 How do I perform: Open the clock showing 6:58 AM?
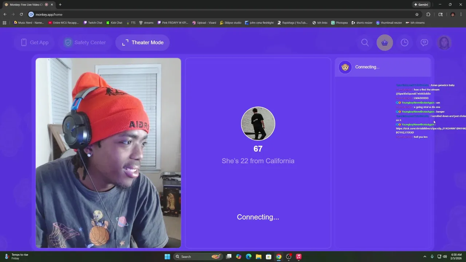click(457, 257)
